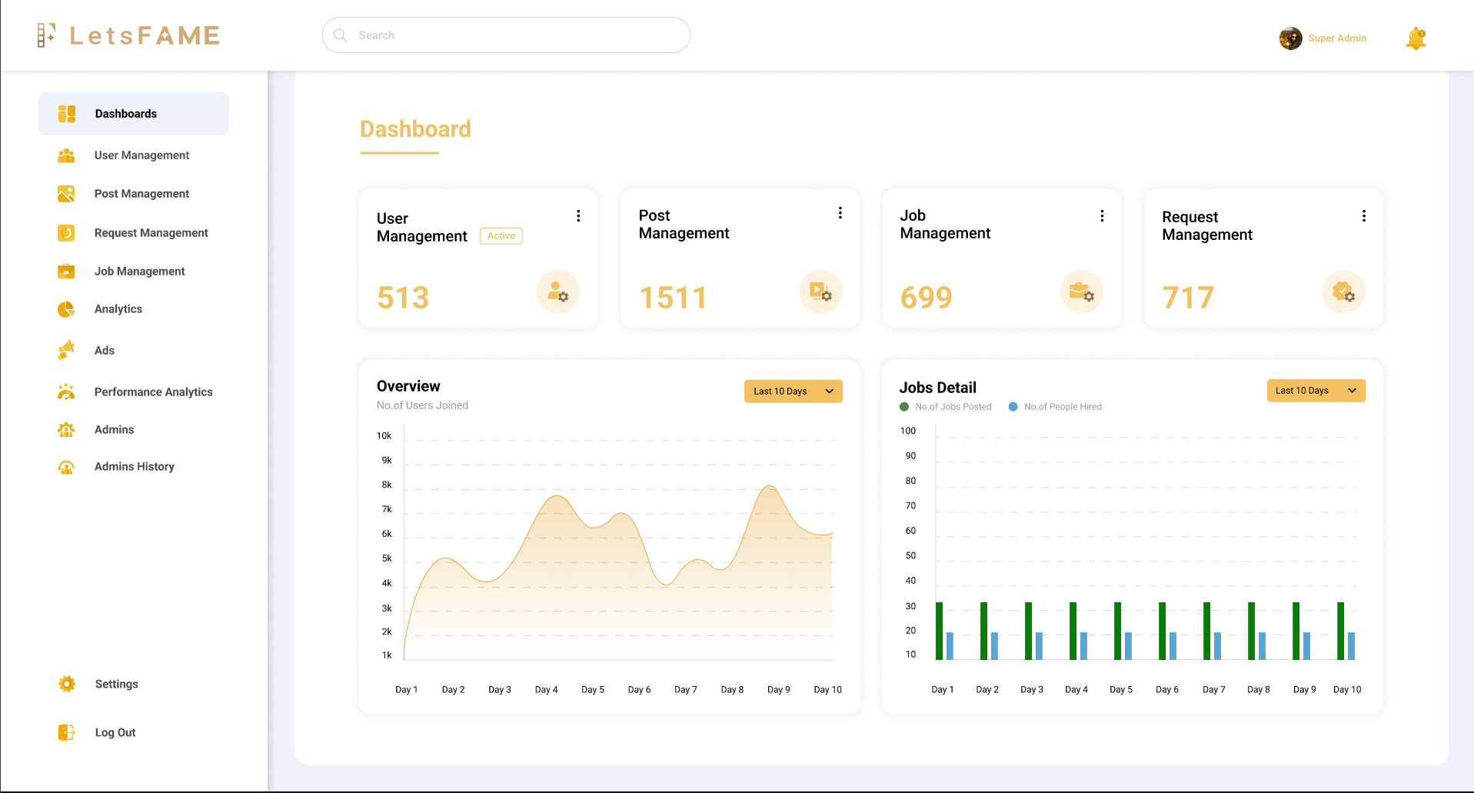Click the Log Out link
This screenshot has height=793, width=1474.
[x=115, y=733]
